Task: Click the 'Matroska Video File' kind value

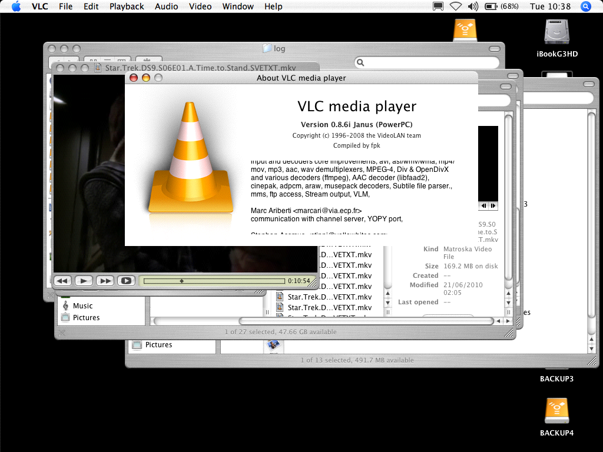Action: tap(467, 252)
